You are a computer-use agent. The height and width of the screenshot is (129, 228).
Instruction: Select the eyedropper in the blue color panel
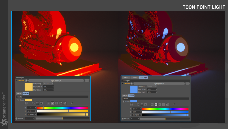174,104
